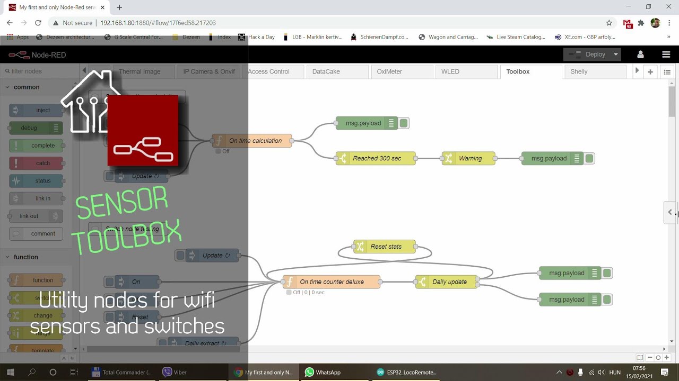Viewport: 679px width, 381px height.
Task: Trigger the On inject node button
Action: point(109,282)
